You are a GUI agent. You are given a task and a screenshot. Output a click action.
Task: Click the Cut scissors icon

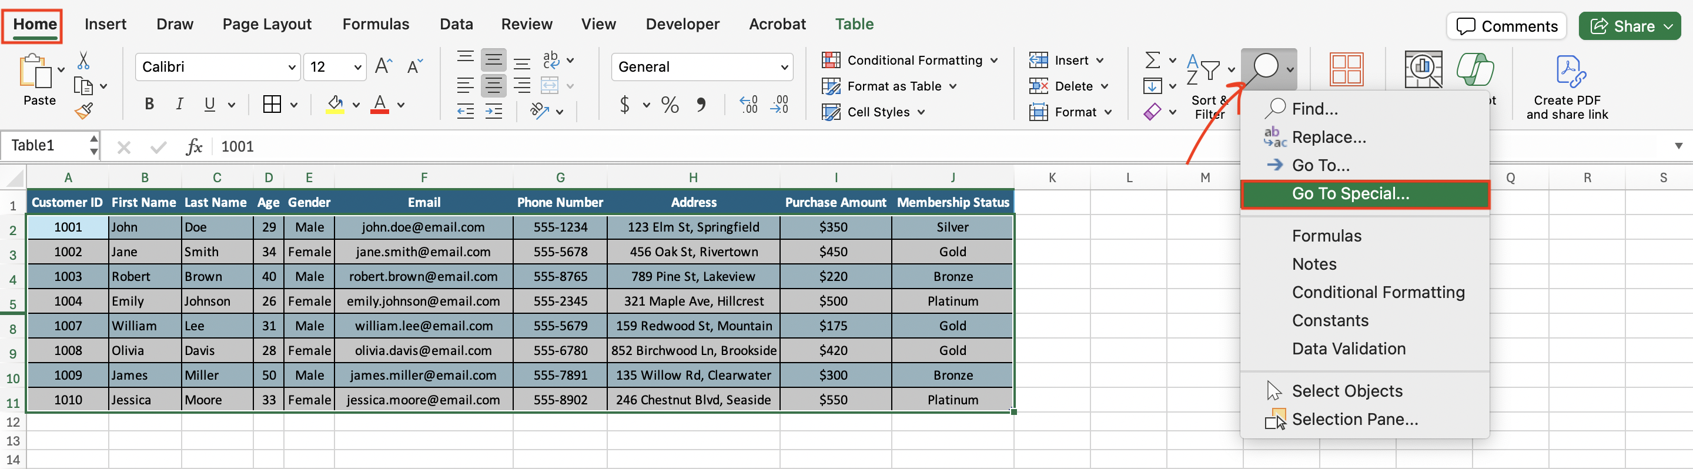[83, 61]
